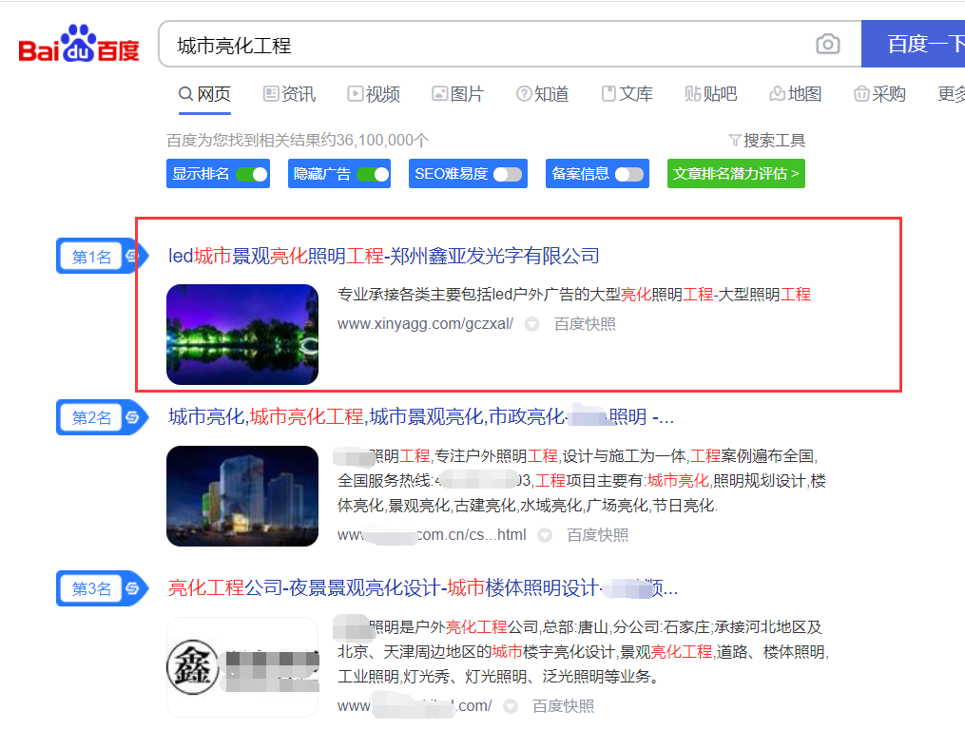Open second result illuminated buildings thumbnail
Screen dimensions: 965x730
pos(242,496)
